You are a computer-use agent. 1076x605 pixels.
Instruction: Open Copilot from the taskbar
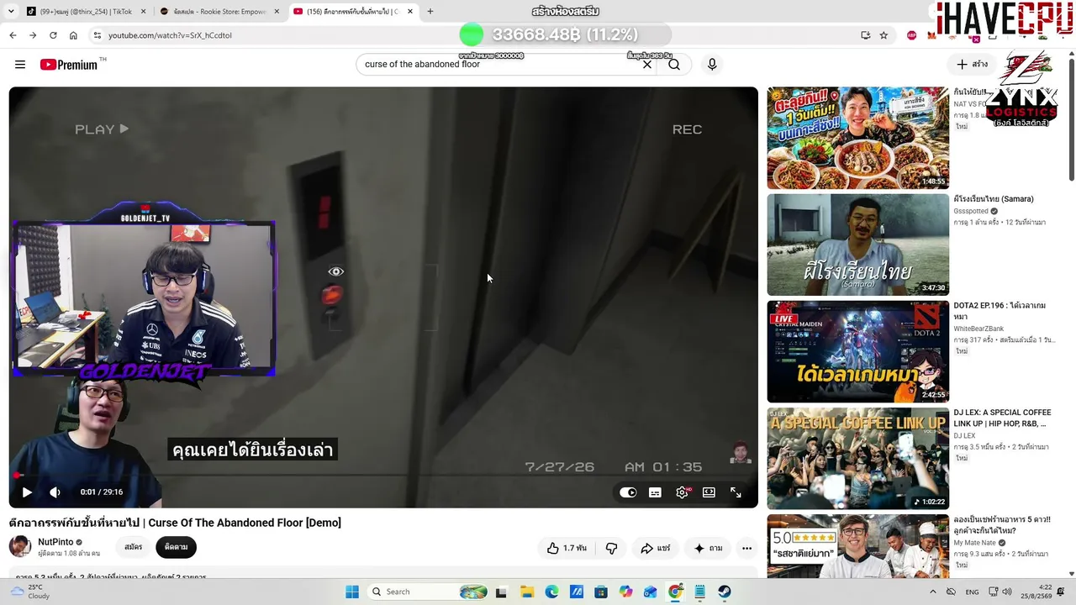(x=625, y=592)
